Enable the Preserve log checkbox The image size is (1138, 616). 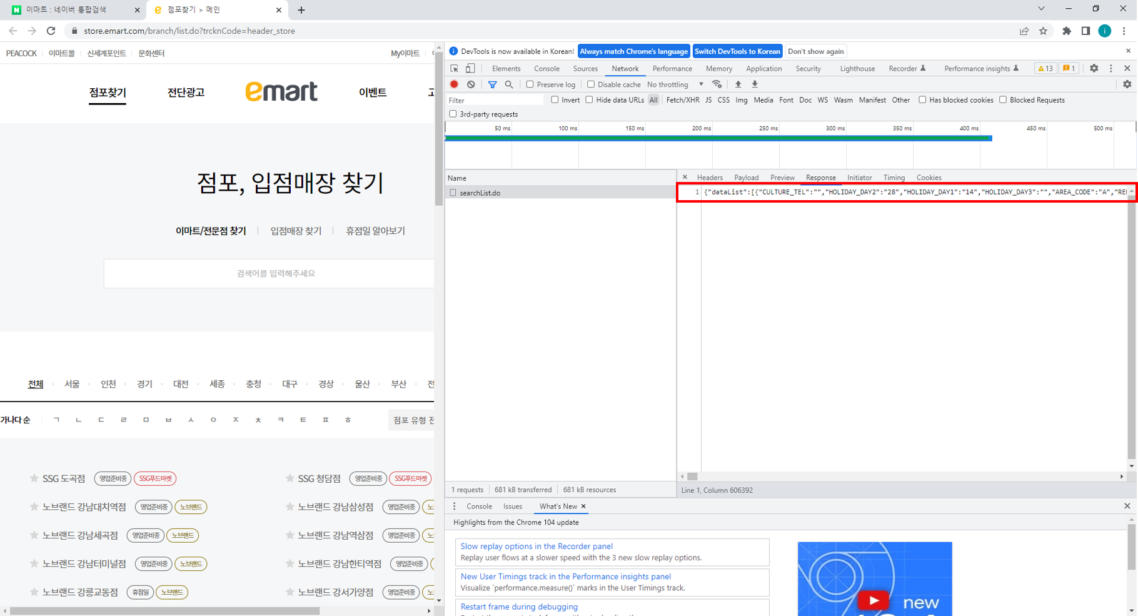(x=530, y=84)
